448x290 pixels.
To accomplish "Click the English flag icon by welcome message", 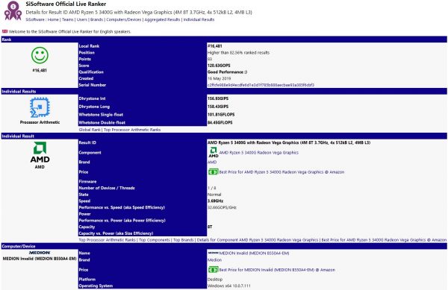I will (5, 31).
